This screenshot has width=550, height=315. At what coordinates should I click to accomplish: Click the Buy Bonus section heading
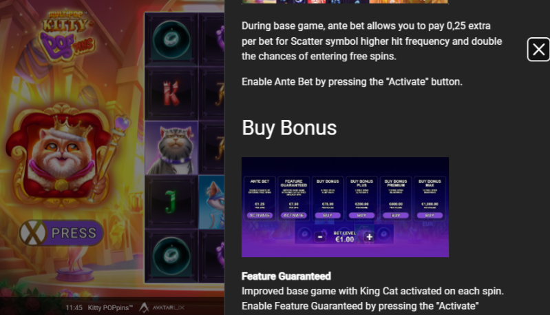tap(289, 128)
